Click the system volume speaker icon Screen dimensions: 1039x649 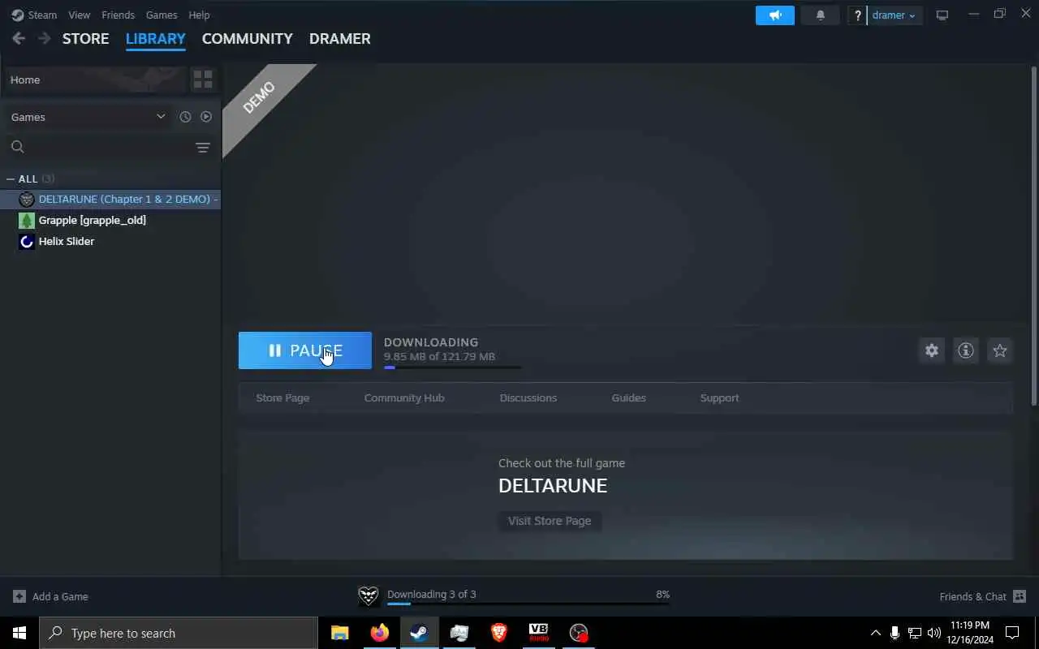(x=934, y=633)
